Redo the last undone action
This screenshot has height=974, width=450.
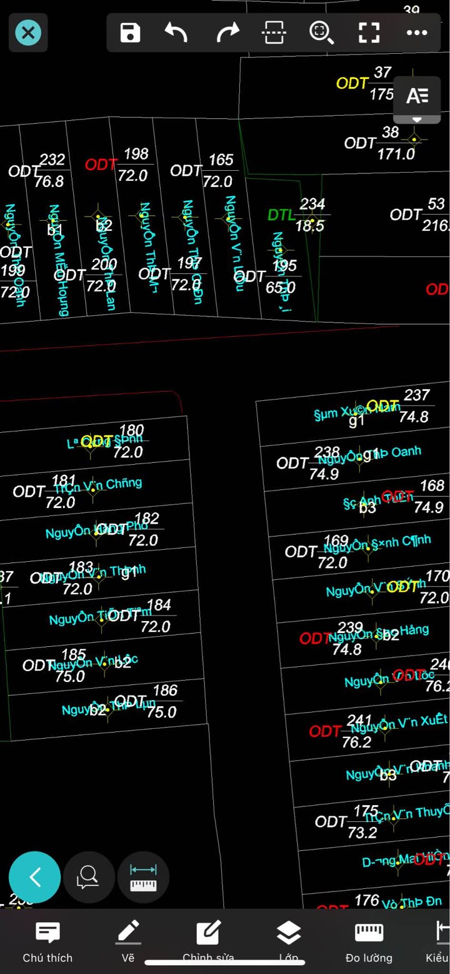[x=227, y=33]
